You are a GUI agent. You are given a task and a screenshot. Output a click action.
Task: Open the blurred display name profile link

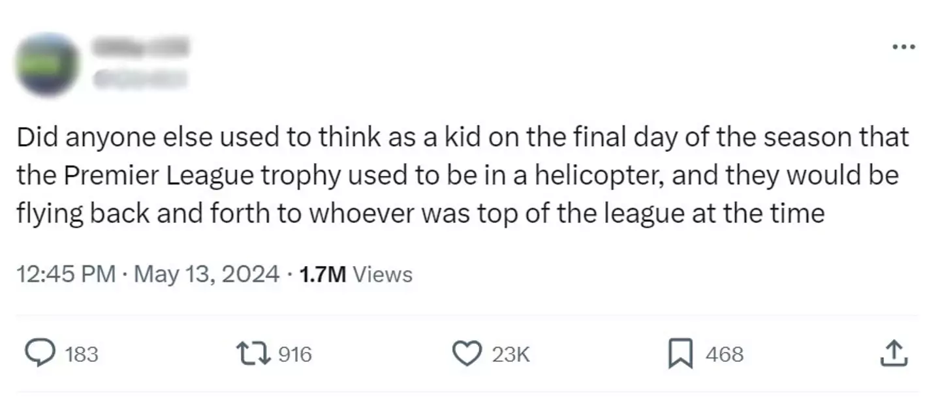[x=140, y=47]
